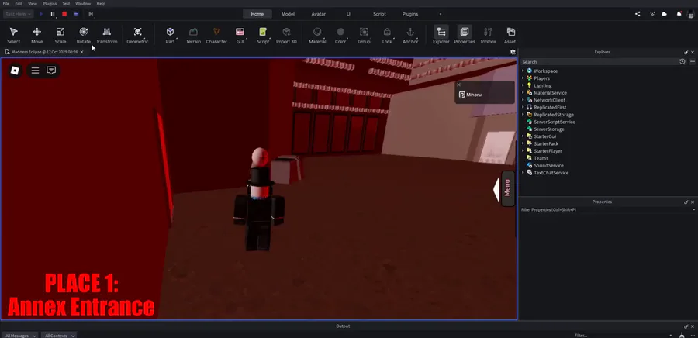The height and width of the screenshot is (338, 698).
Task: Click the step forward button
Action: click(x=91, y=14)
